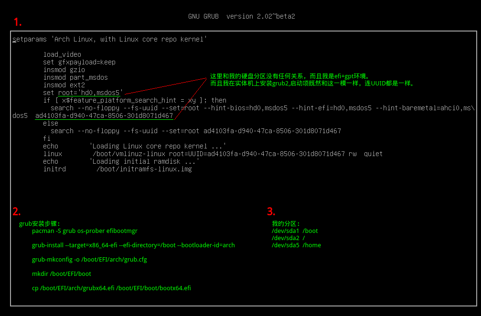Click the insmod part_msdos line
Image resolution: width=481 pixels, height=316 pixels.
[75, 77]
